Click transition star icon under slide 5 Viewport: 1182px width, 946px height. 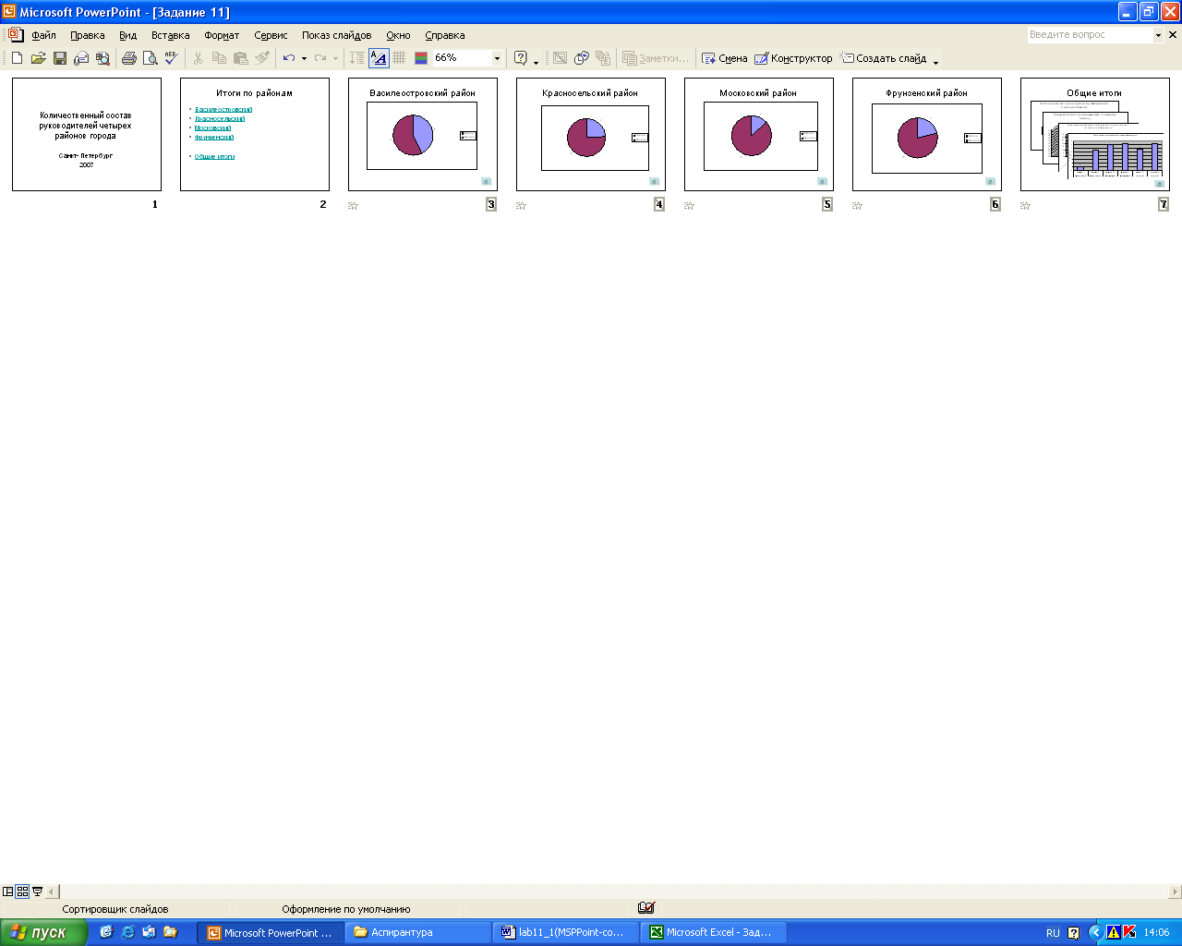click(689, 205)
